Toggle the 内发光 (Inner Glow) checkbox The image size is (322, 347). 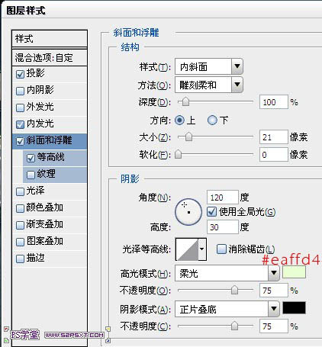click(x=20, y=124)
